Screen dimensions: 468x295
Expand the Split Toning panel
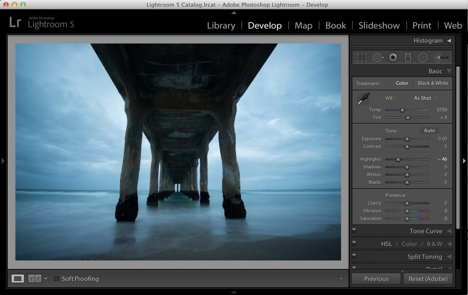coord(449,257)
